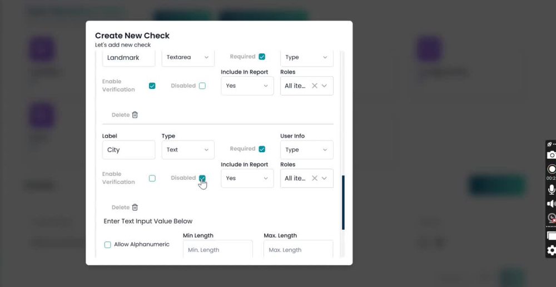Uncheck the Disabled box for City

click(202, 178)
